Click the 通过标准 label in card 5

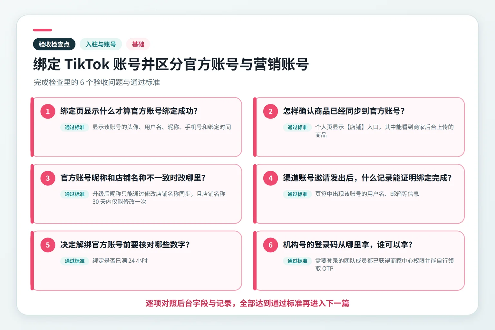[74, 261]
